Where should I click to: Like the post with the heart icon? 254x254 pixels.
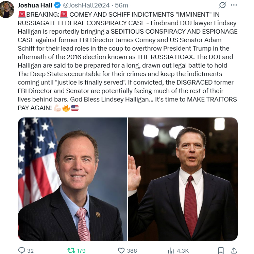(121, 251)
